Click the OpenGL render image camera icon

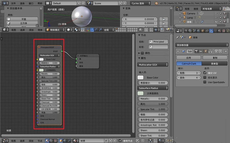[167, 30]
